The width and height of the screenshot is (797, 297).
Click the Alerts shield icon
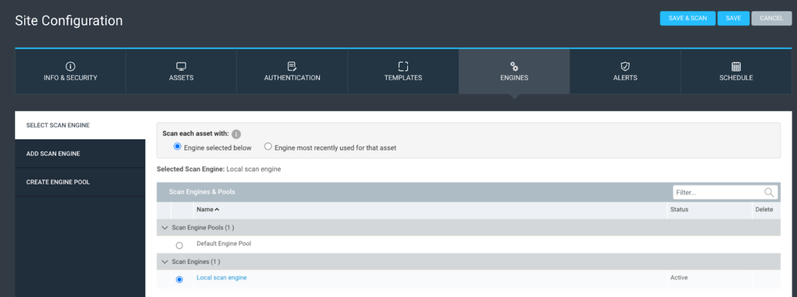pyautogui.click(x=625, y=66)
